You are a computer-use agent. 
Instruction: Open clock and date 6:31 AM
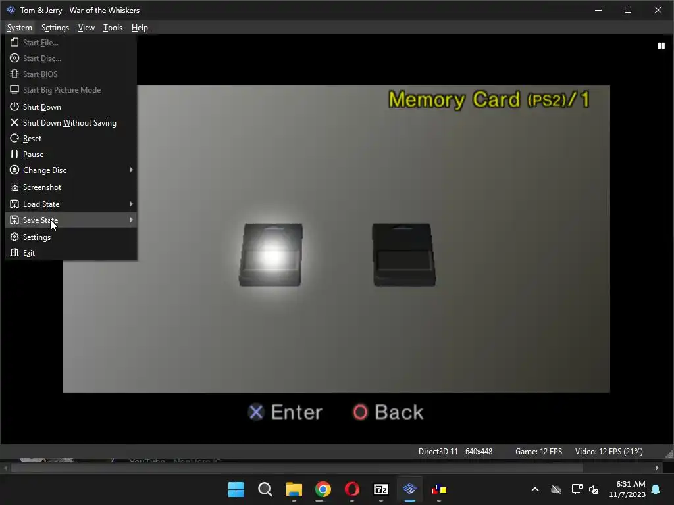click(627, 489)
